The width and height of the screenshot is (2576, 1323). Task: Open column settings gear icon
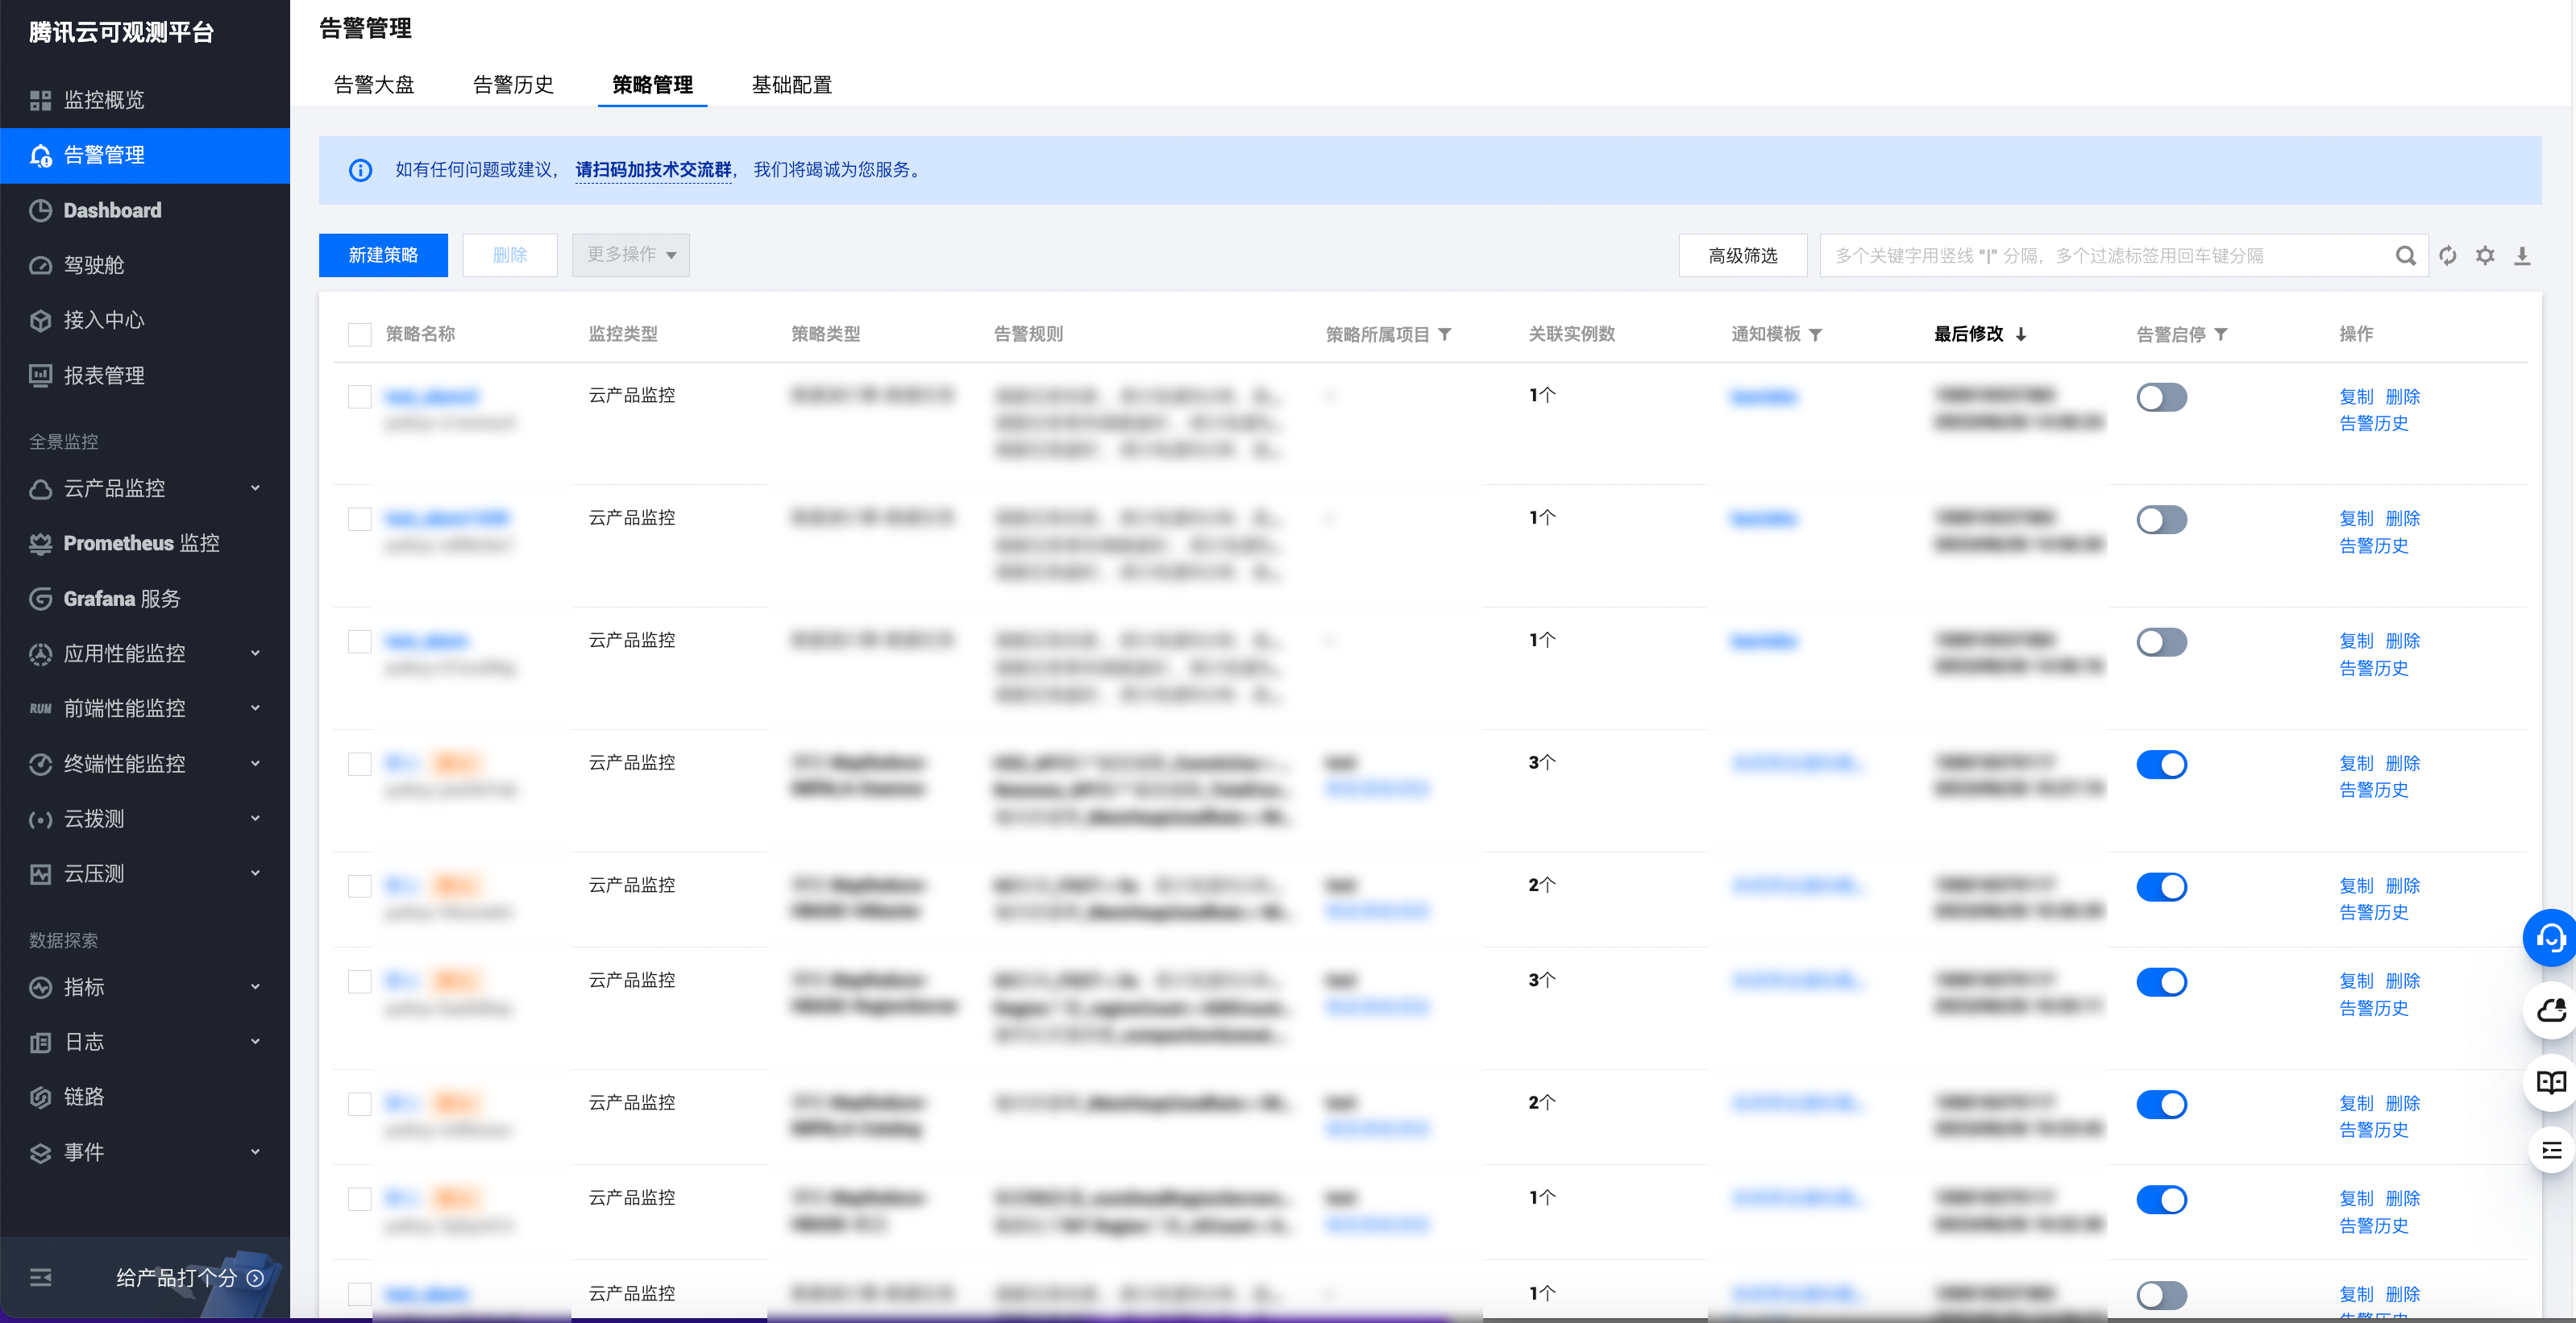(x=2485, y=256)
